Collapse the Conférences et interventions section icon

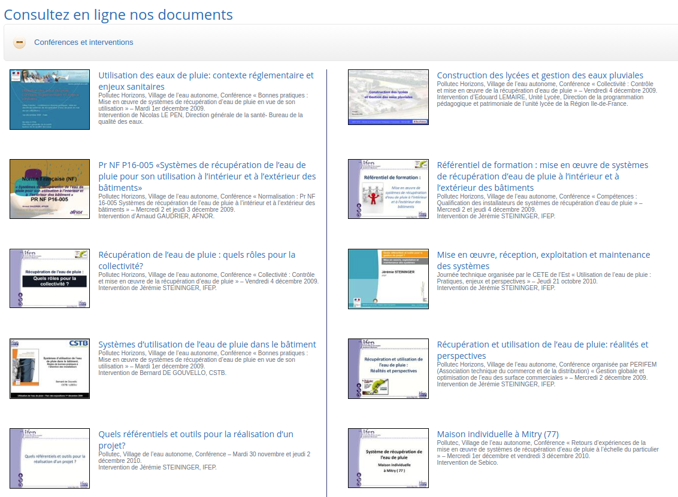(x=20, y=42)
